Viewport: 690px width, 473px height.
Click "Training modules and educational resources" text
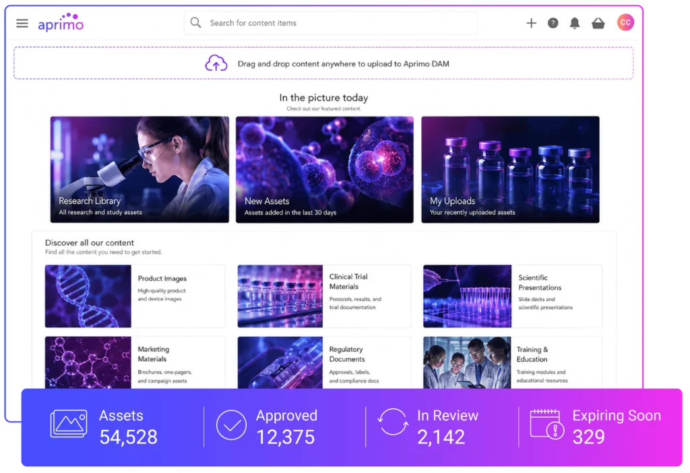click(542, 376)
